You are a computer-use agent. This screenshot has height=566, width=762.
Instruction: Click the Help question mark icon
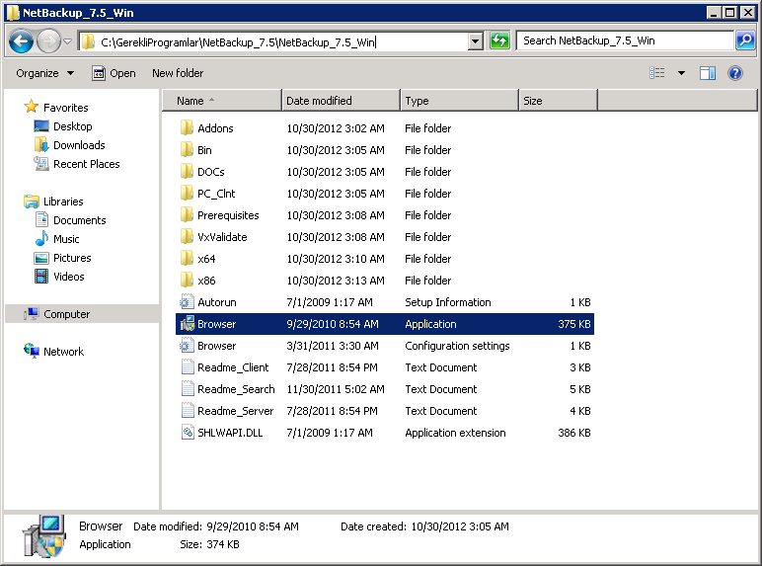[x=735, y=73]
